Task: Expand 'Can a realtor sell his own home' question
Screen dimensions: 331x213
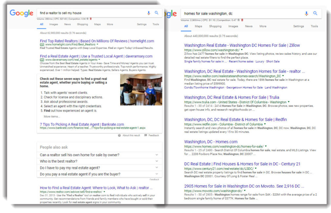Action: click(x=99, y=155)
